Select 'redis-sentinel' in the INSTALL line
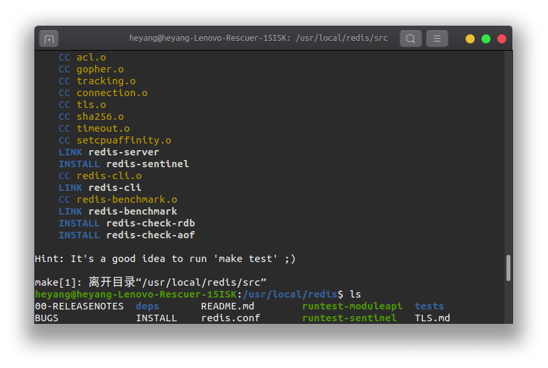Image resolution: width=548 pixels, height=368 pixels. (x=148, y=164)
